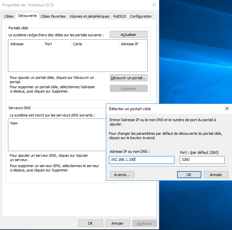Click Annuler at bottom of Propriétés window
Screen dimensions: 232x230
[x=117, y=223]
